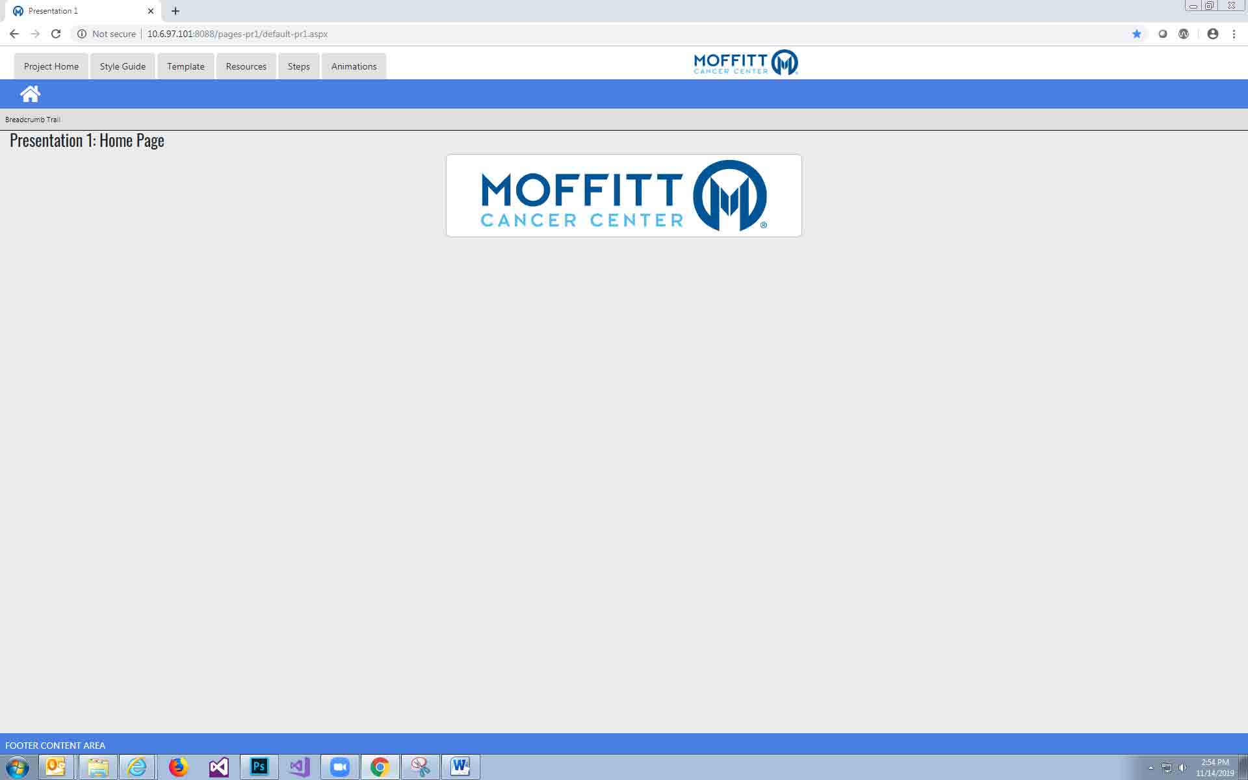
Task: Open Word from the taskbar
Action: coord(460,767)
